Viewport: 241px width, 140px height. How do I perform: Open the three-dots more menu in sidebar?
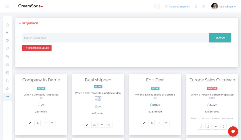point(7,97)
